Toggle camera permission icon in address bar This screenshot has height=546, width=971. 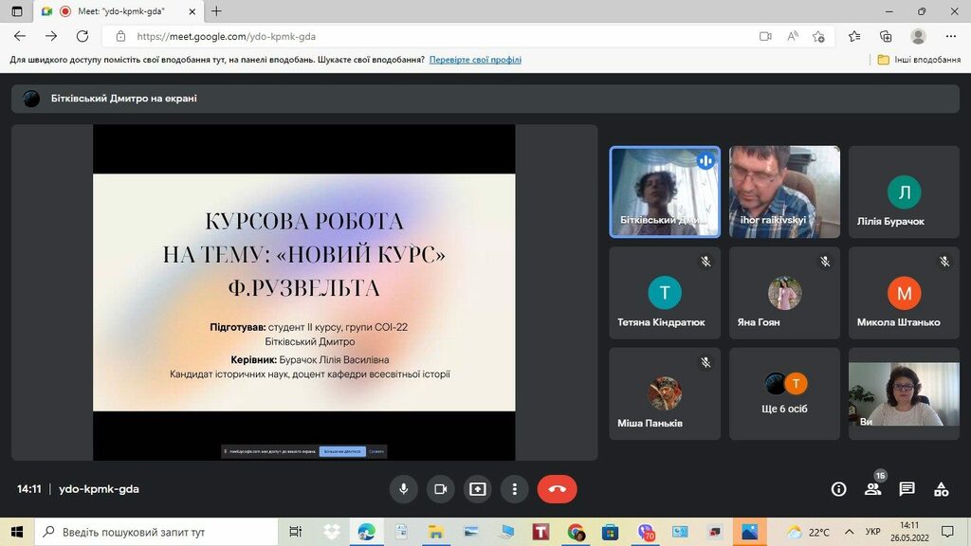(x=765, y=36)
